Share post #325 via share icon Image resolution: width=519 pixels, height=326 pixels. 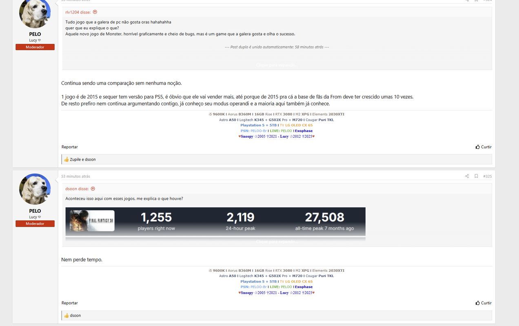pyautogui.click(x=467, y=176)
